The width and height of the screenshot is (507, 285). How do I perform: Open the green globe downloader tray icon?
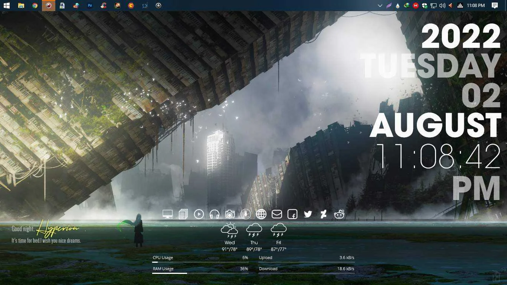(407, 6)
